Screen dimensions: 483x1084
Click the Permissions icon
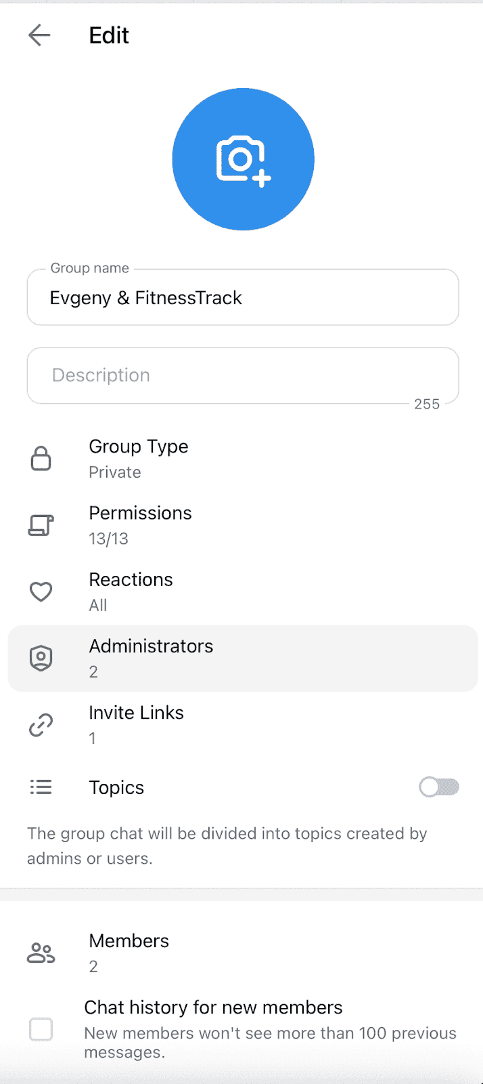pos(41,525)
